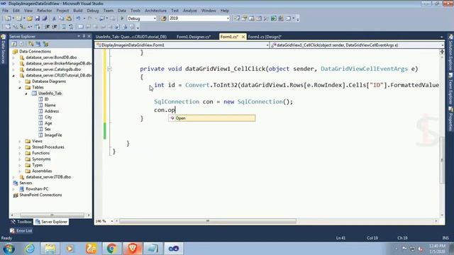Click the Server Explorer horizontal scrollbar

click(x=52, y=215)
